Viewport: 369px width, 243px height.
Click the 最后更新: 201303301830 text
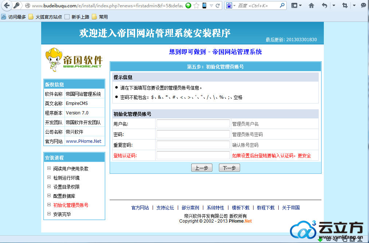[x=291, y=40]
